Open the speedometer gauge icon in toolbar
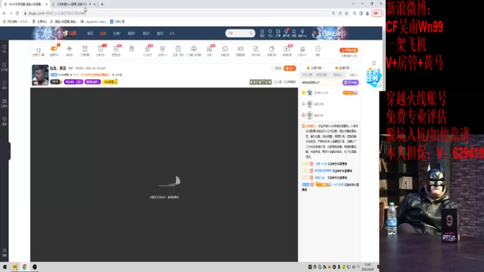 click(224, 49)
